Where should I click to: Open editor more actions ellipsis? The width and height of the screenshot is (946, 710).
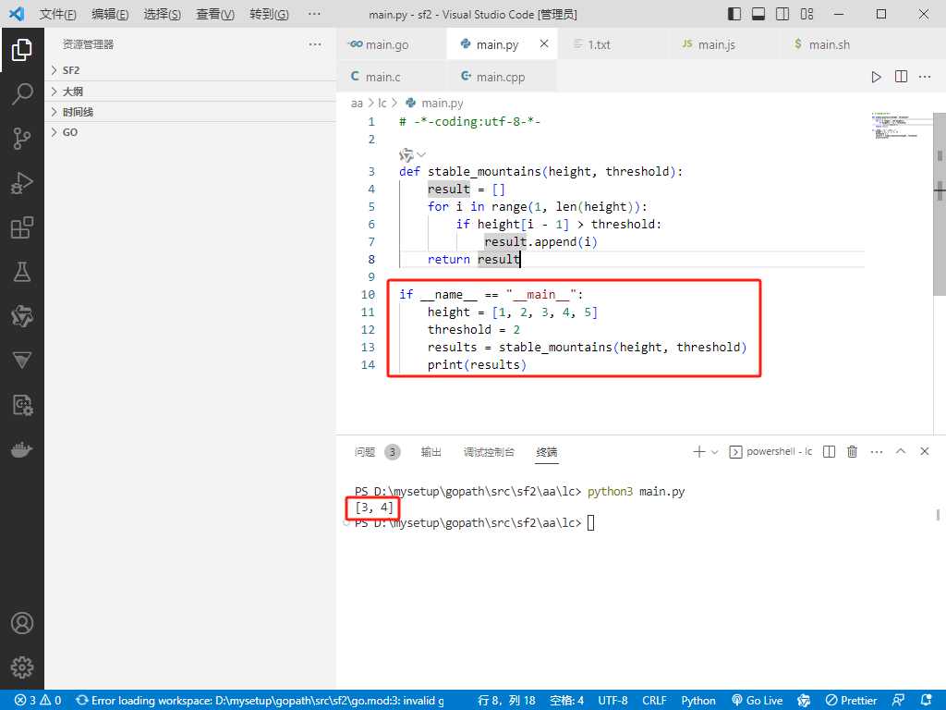pyautogui.click(x=925, y=77)
